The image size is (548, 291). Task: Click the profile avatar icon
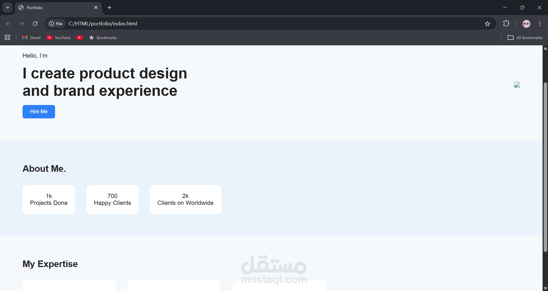[x=526, y=23]
